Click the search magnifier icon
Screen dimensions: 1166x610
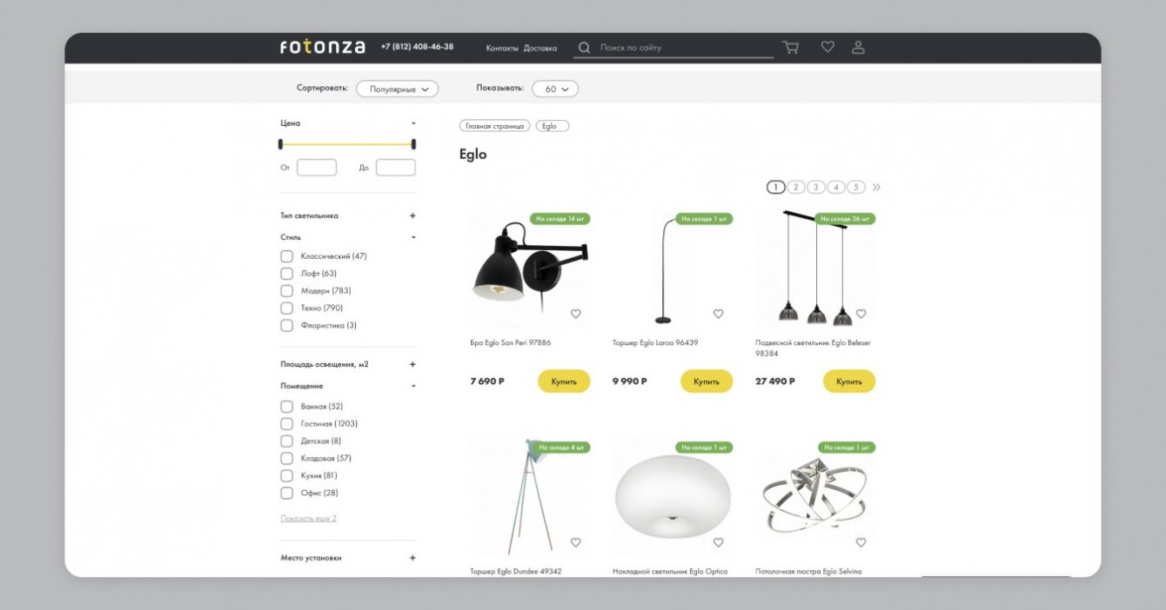(585, 48)
